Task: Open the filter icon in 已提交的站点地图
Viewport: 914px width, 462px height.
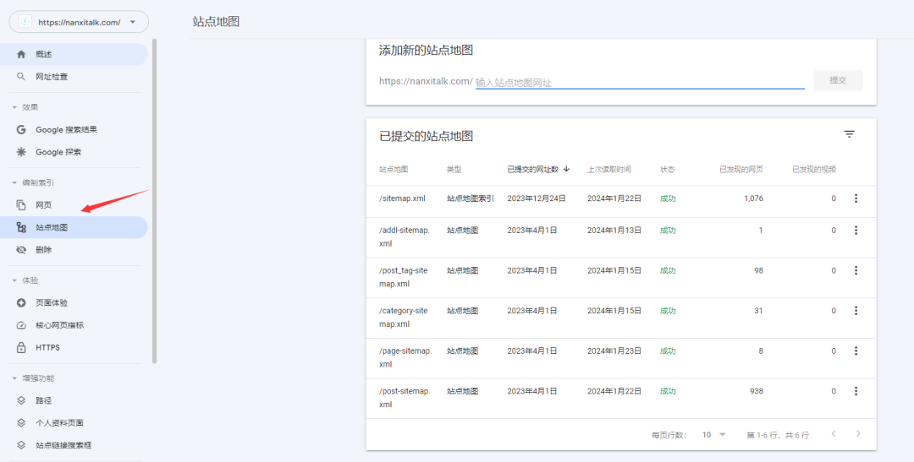Action: tap(850, 134)
